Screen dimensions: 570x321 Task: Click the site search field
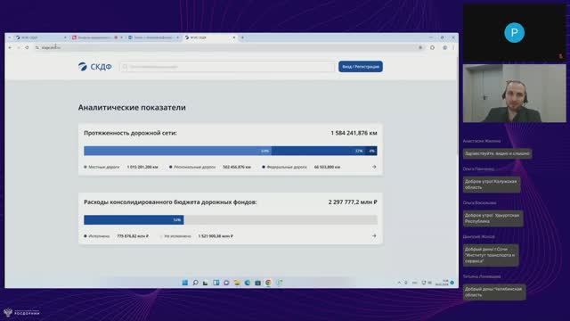click(227, 67)
